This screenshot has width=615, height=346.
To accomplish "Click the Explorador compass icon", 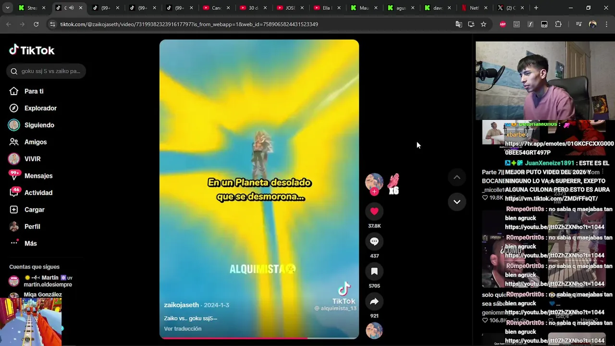I will click(x=14, y=108).
